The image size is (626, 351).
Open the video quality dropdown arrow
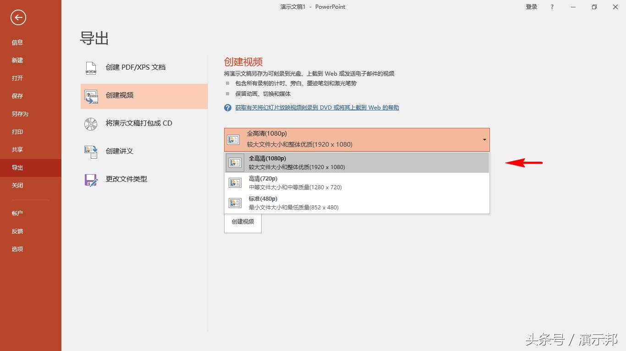(484, 140)
